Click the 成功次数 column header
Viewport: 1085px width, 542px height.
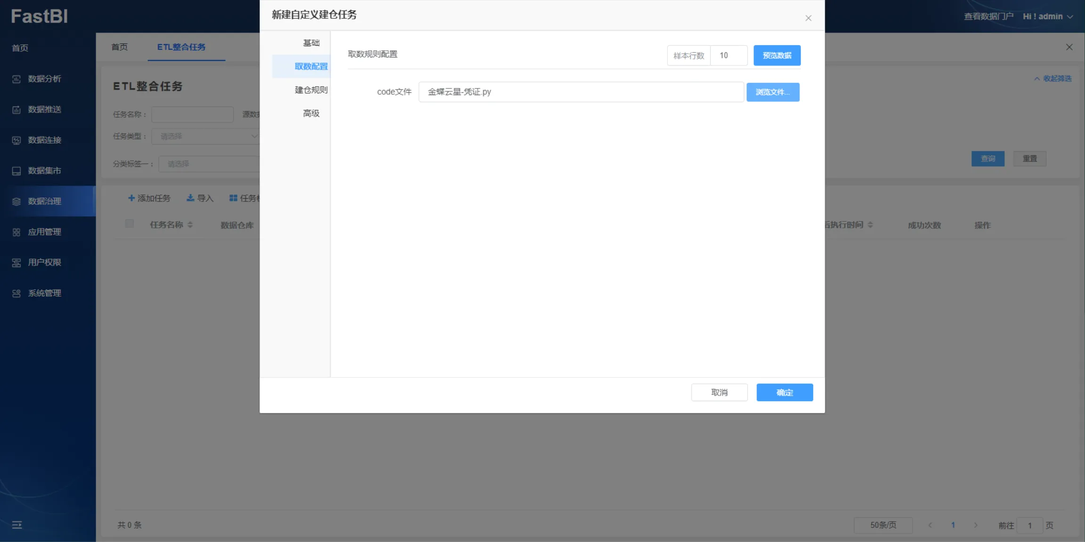924,225
